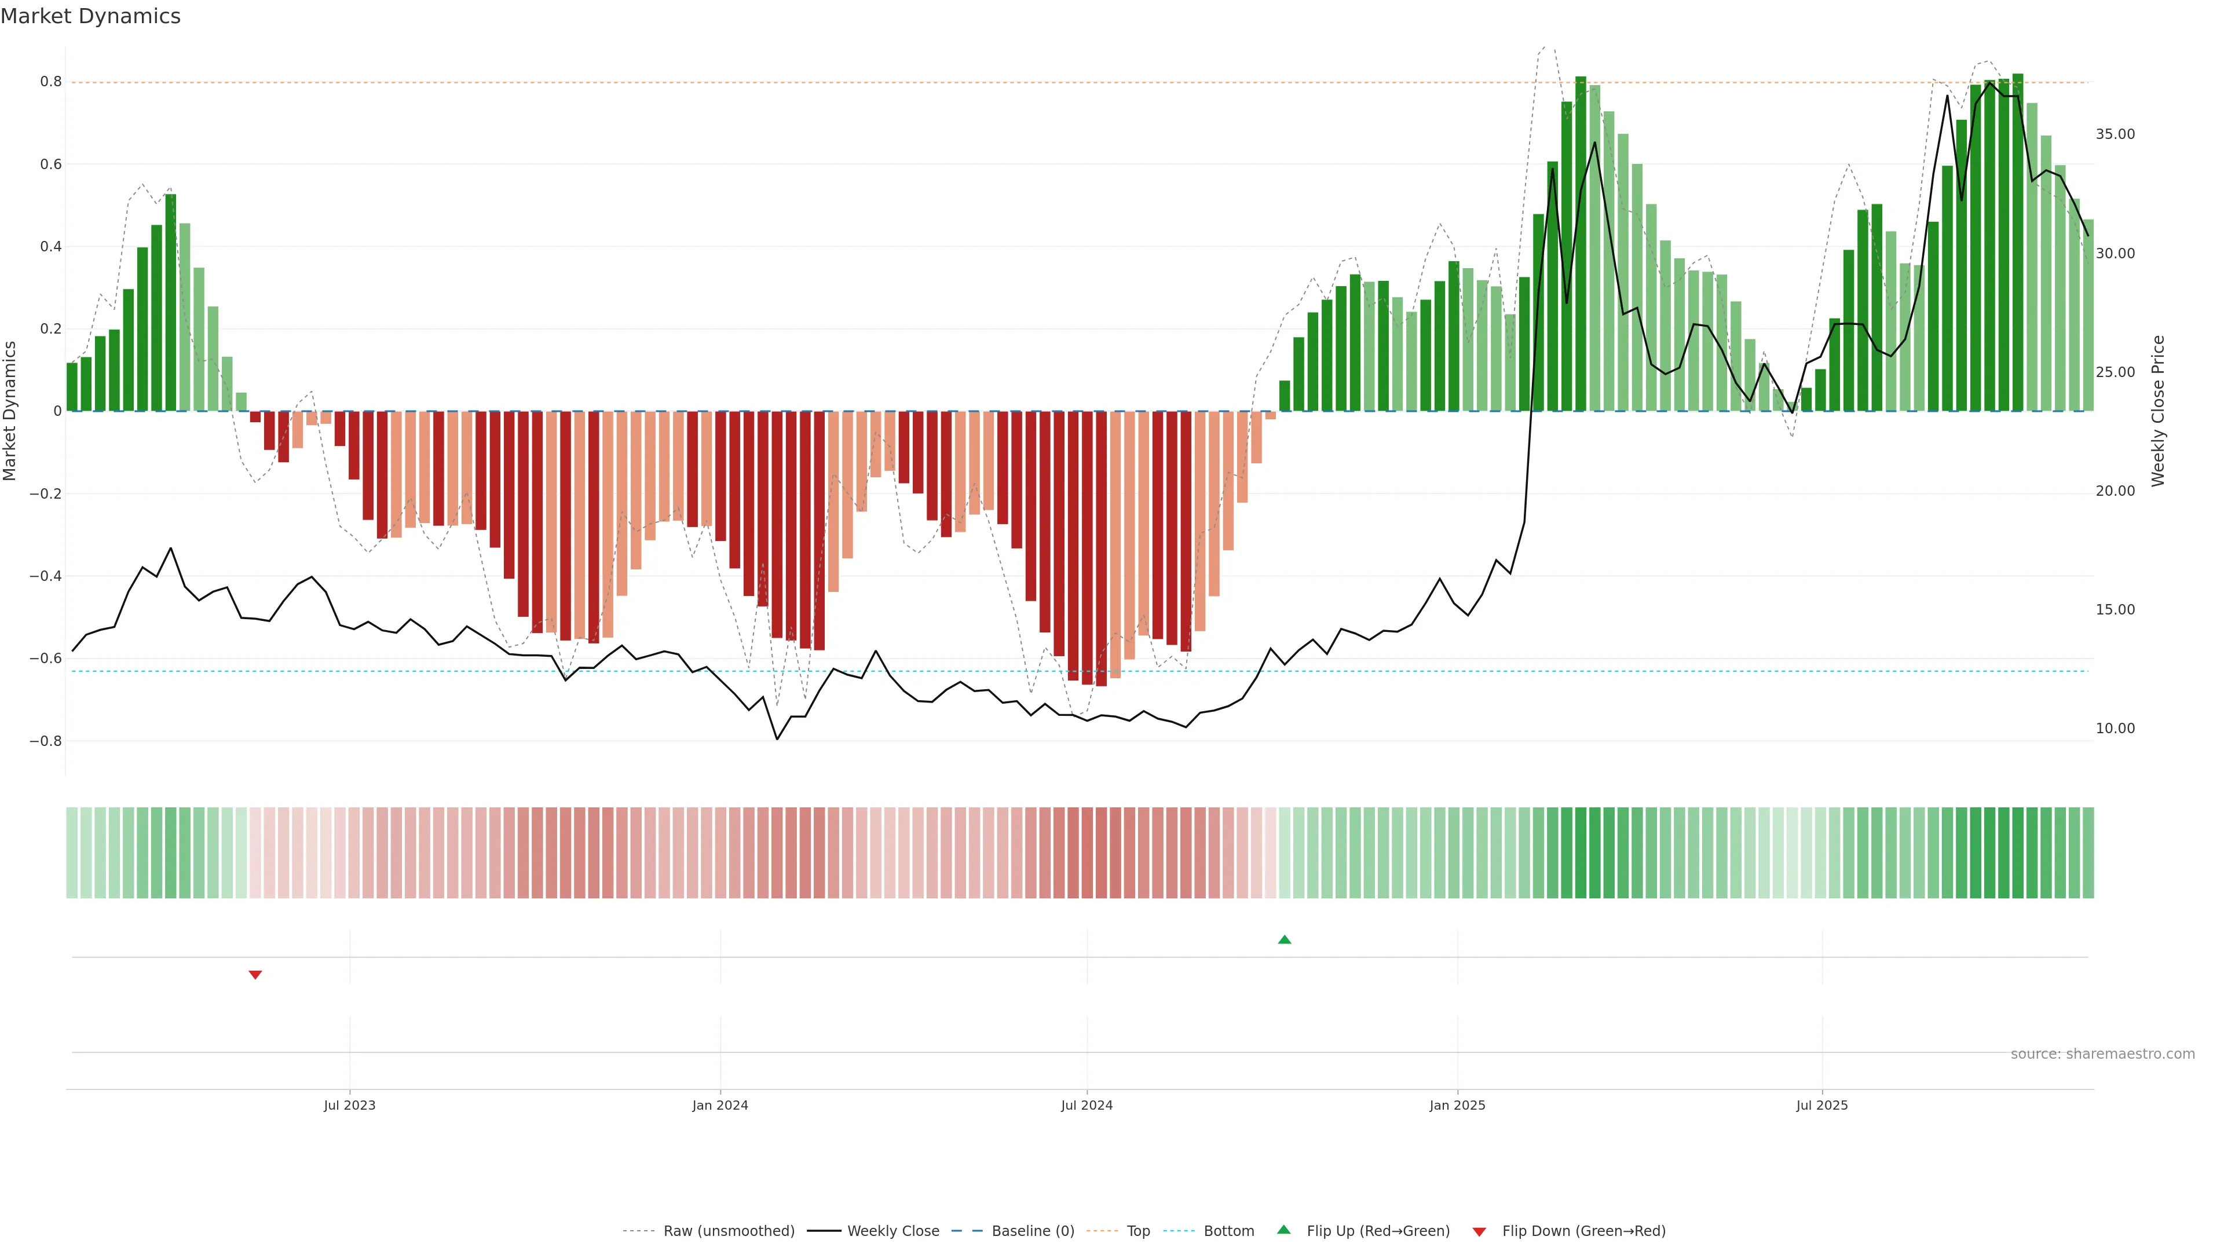Click the Jan 2025 axis label
The image size is (2224, 1251).
(1457, 1105)
